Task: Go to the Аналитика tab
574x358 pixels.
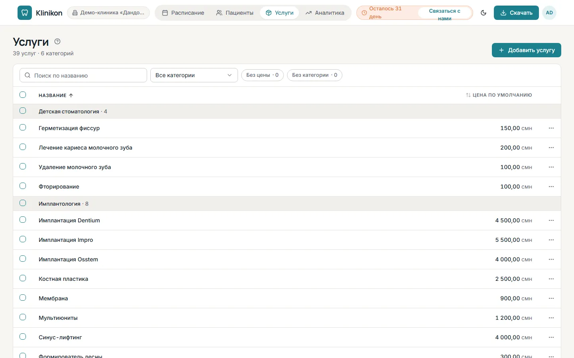Action: point(325,13)
